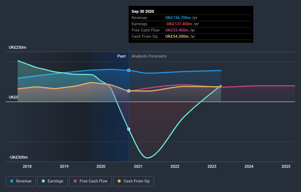Screen dimensions: 301x192
Task: Click the teal Earnings data point marker
Action: click(x=129, y=129)
